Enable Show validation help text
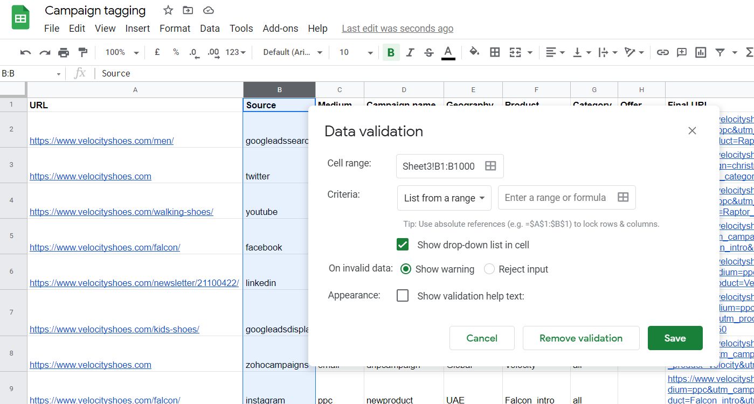754x404 pixels. click(403, 295)
